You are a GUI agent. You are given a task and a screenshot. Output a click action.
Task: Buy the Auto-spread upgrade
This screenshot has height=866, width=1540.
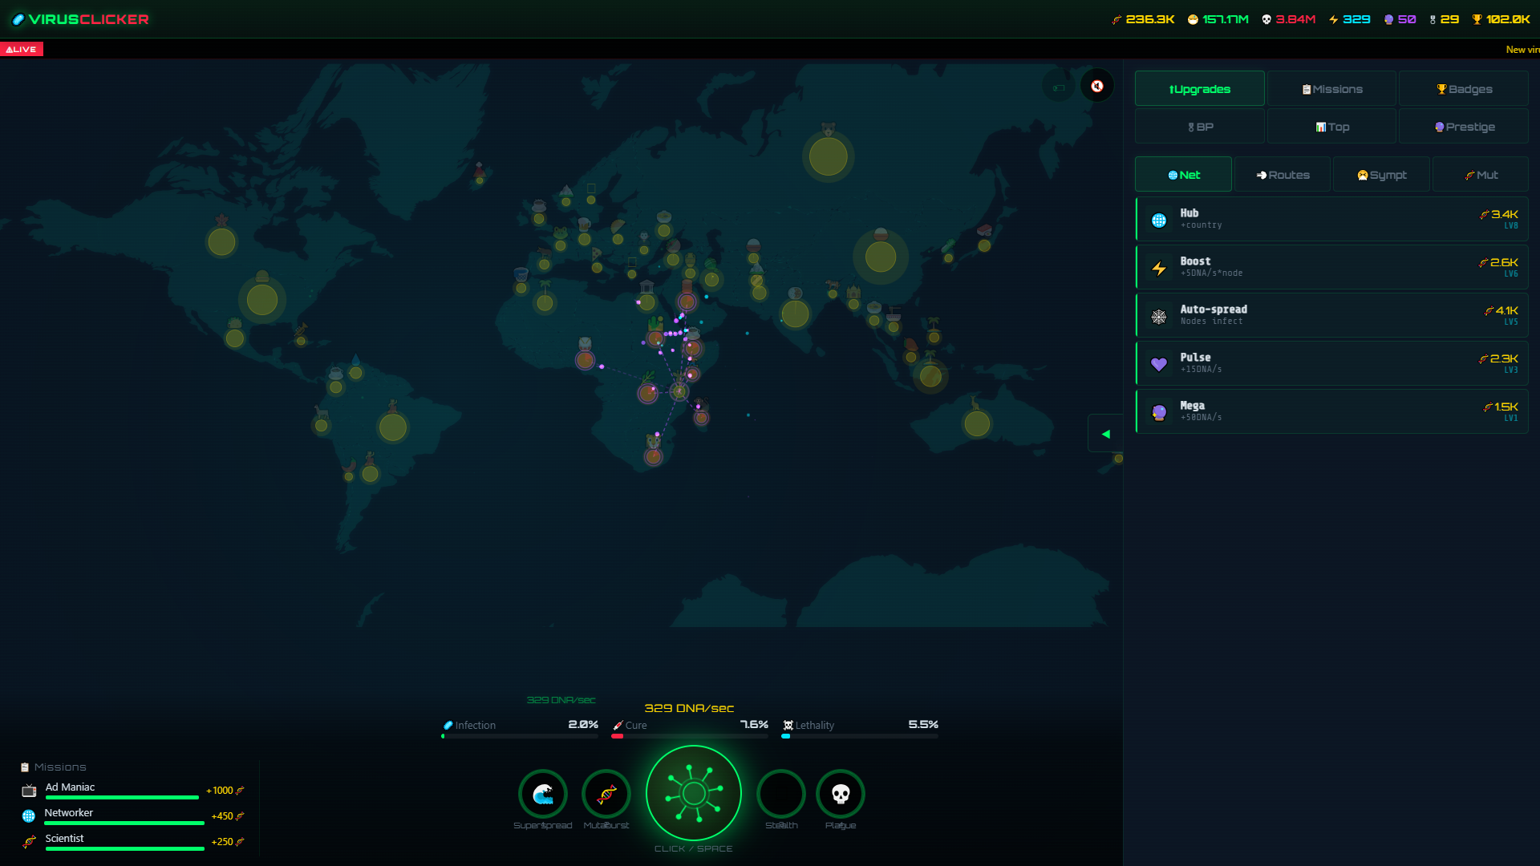[x=1331, y=314]
